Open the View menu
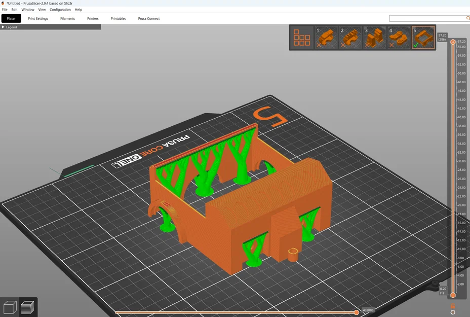Screen dimensions: 470x317 pos(42,10)
